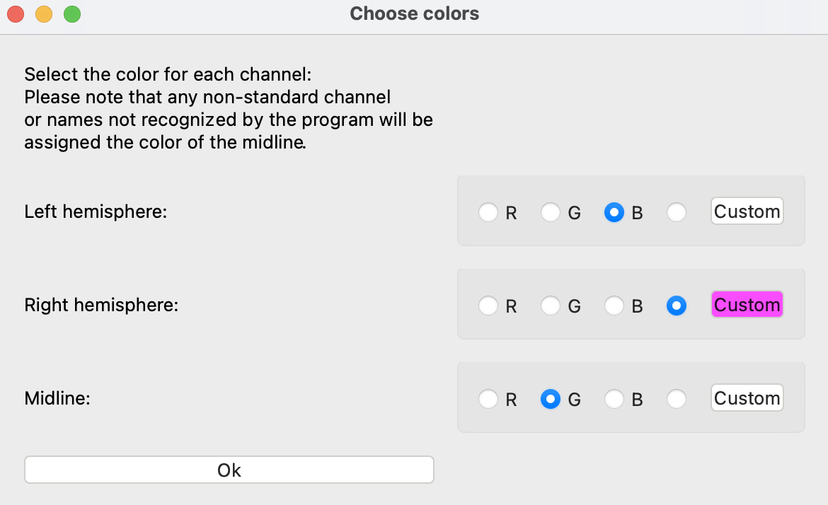Select R radio for Left hemisphere
828x505 pixels.
coord(488,212)
